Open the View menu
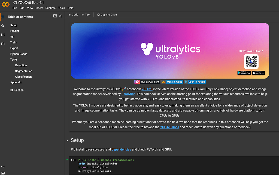The height and width of the screenshot is (175, 279). (x=30, y=8)
